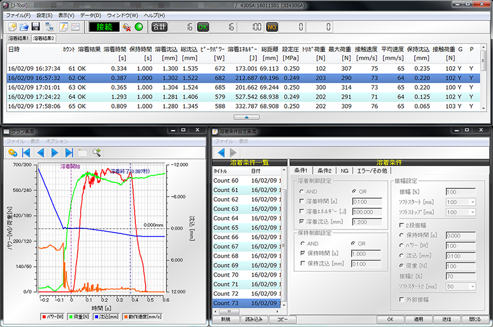The height and width of the screenshot is (327, 493).
Task: Go to next graph with right arrow
Action: (x=55, y=153)
